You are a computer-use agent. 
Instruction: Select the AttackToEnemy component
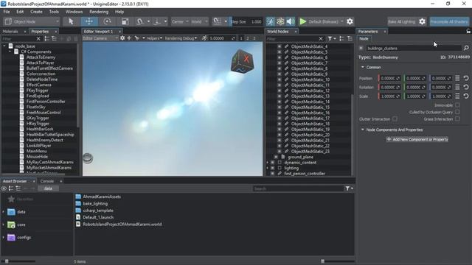click(41, 57)
